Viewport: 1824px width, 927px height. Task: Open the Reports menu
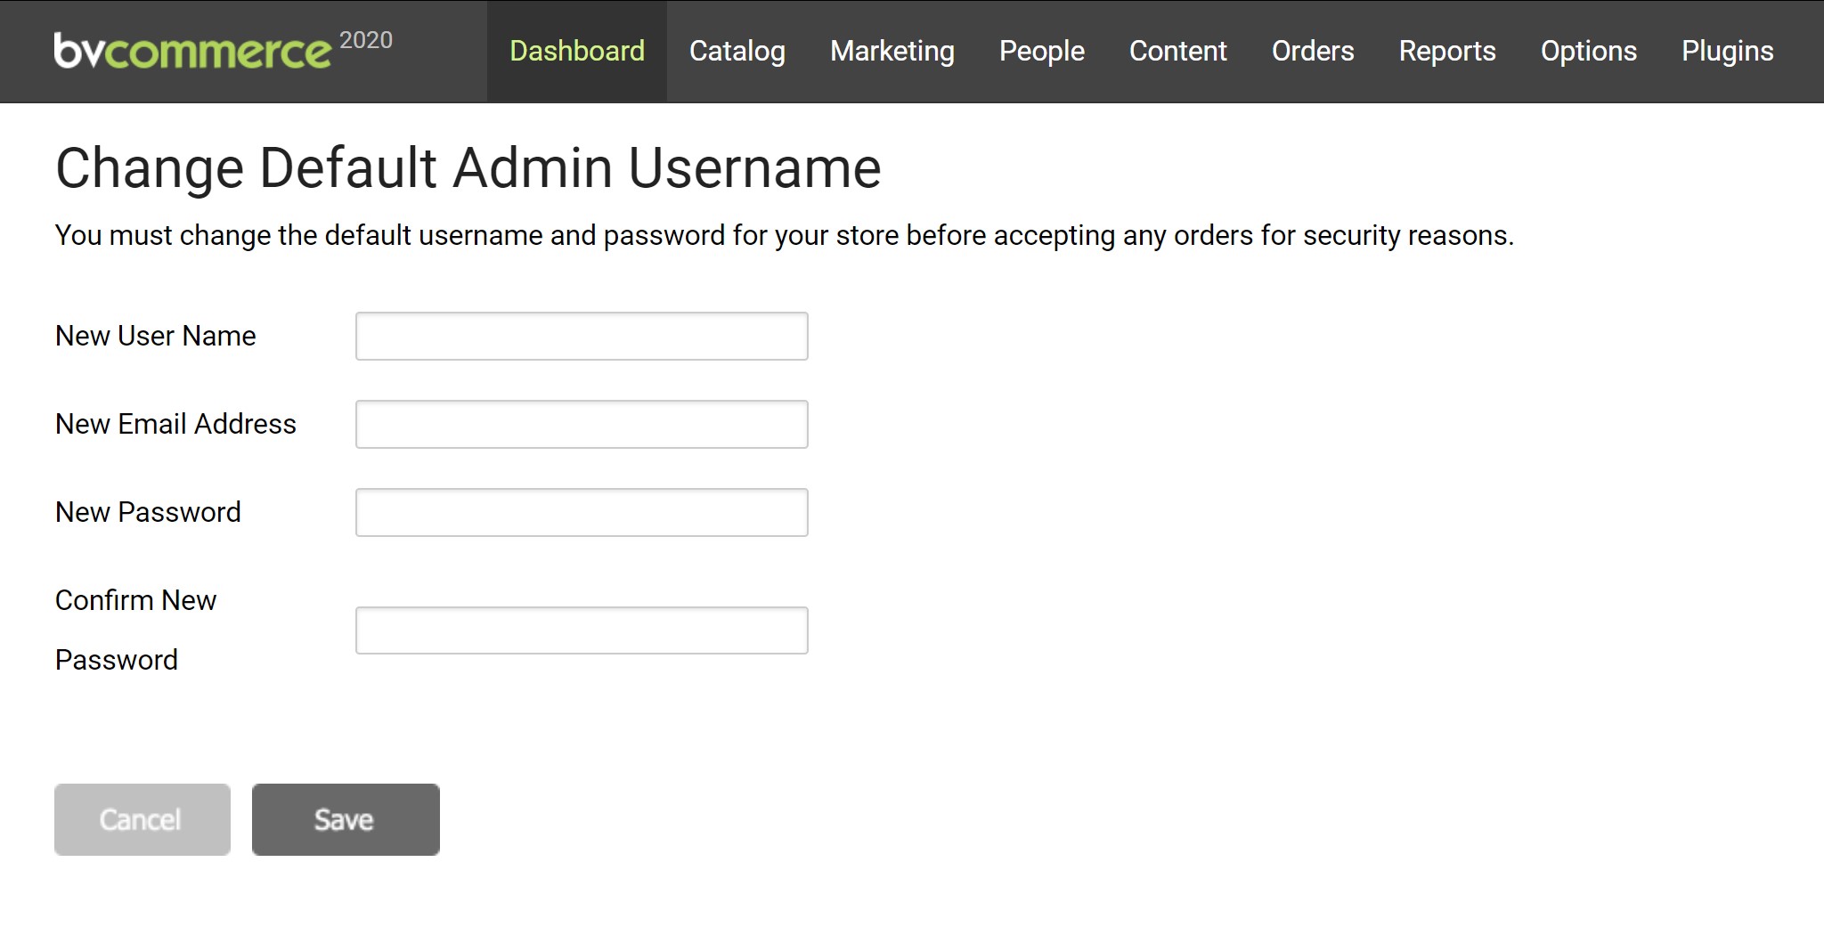point(1447,51)
